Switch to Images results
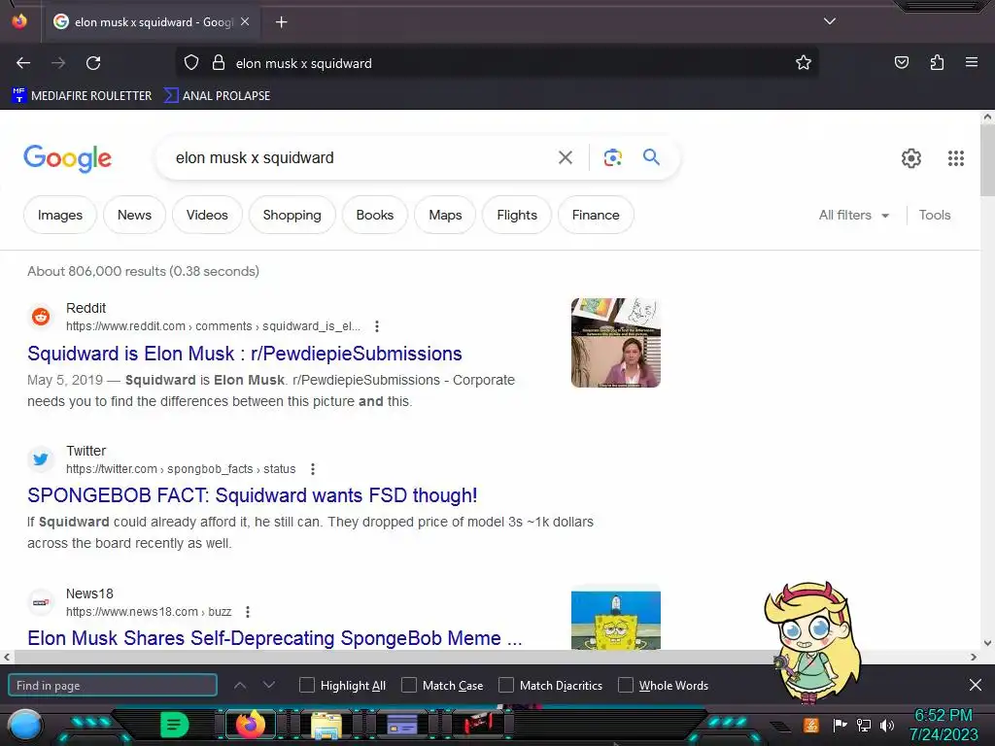The image size is (995, 746). click(x=60, y=215)
